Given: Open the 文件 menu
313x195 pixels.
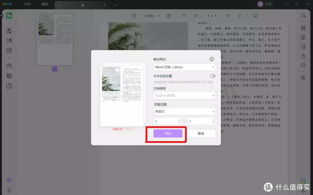Looking at the screenshot, I should 27,4.
